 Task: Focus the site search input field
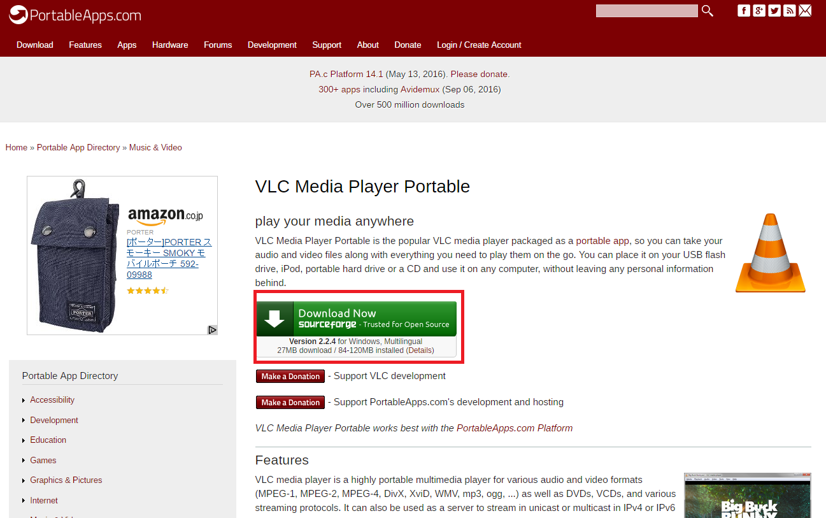click(x=647, y=11)
